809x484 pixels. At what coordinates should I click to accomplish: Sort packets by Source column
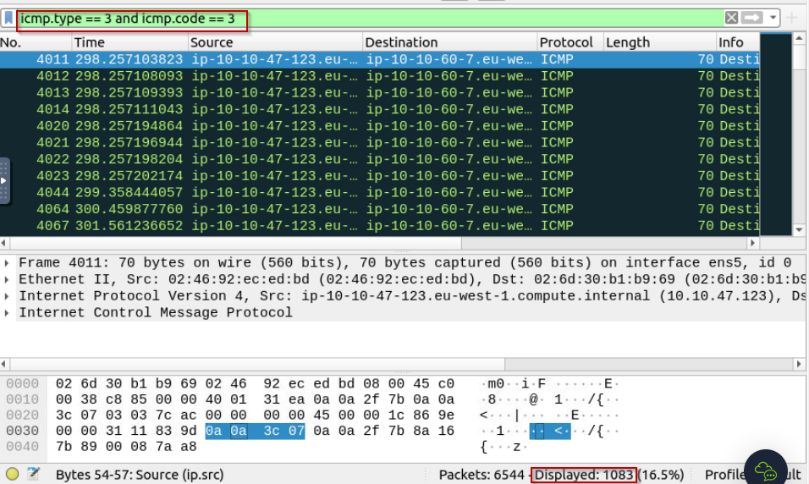(x=275, y=42)
